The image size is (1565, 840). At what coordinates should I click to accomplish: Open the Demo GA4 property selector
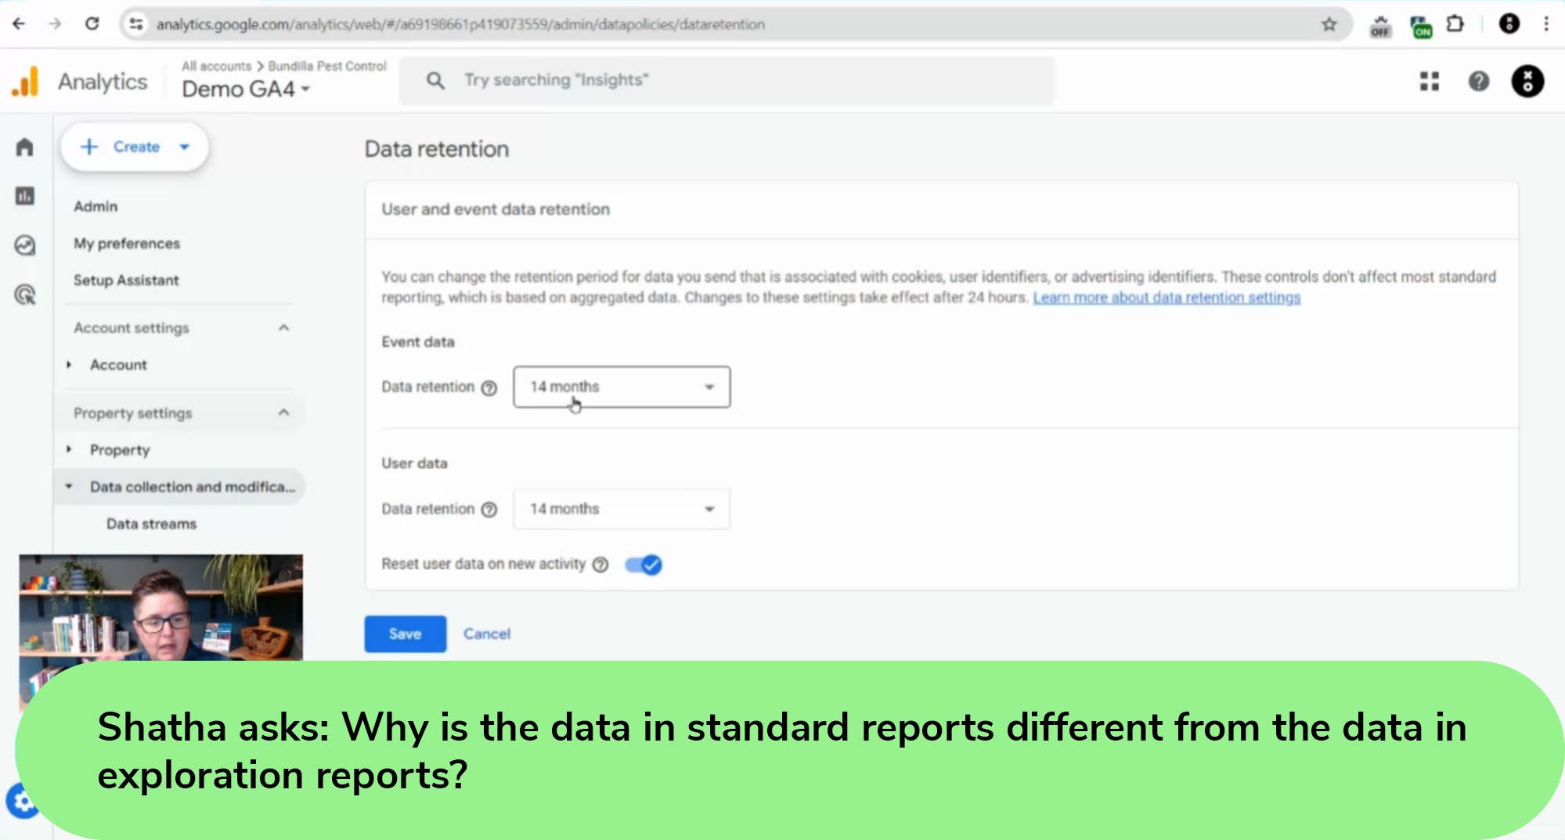tap(246, 89)
